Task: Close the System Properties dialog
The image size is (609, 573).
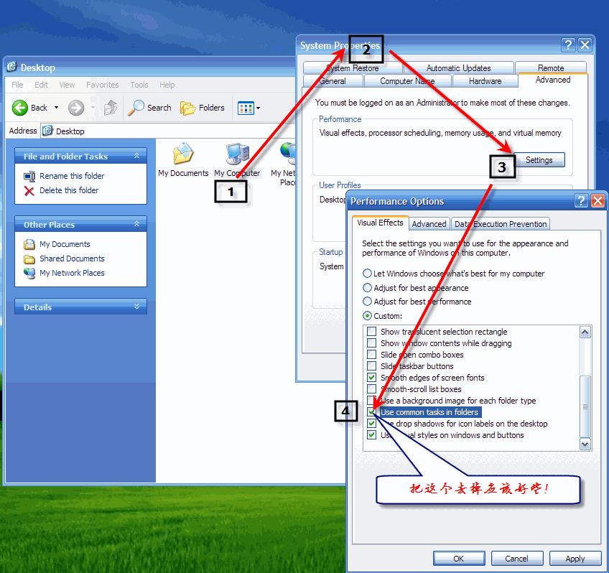Action: [x=585, y=45]
